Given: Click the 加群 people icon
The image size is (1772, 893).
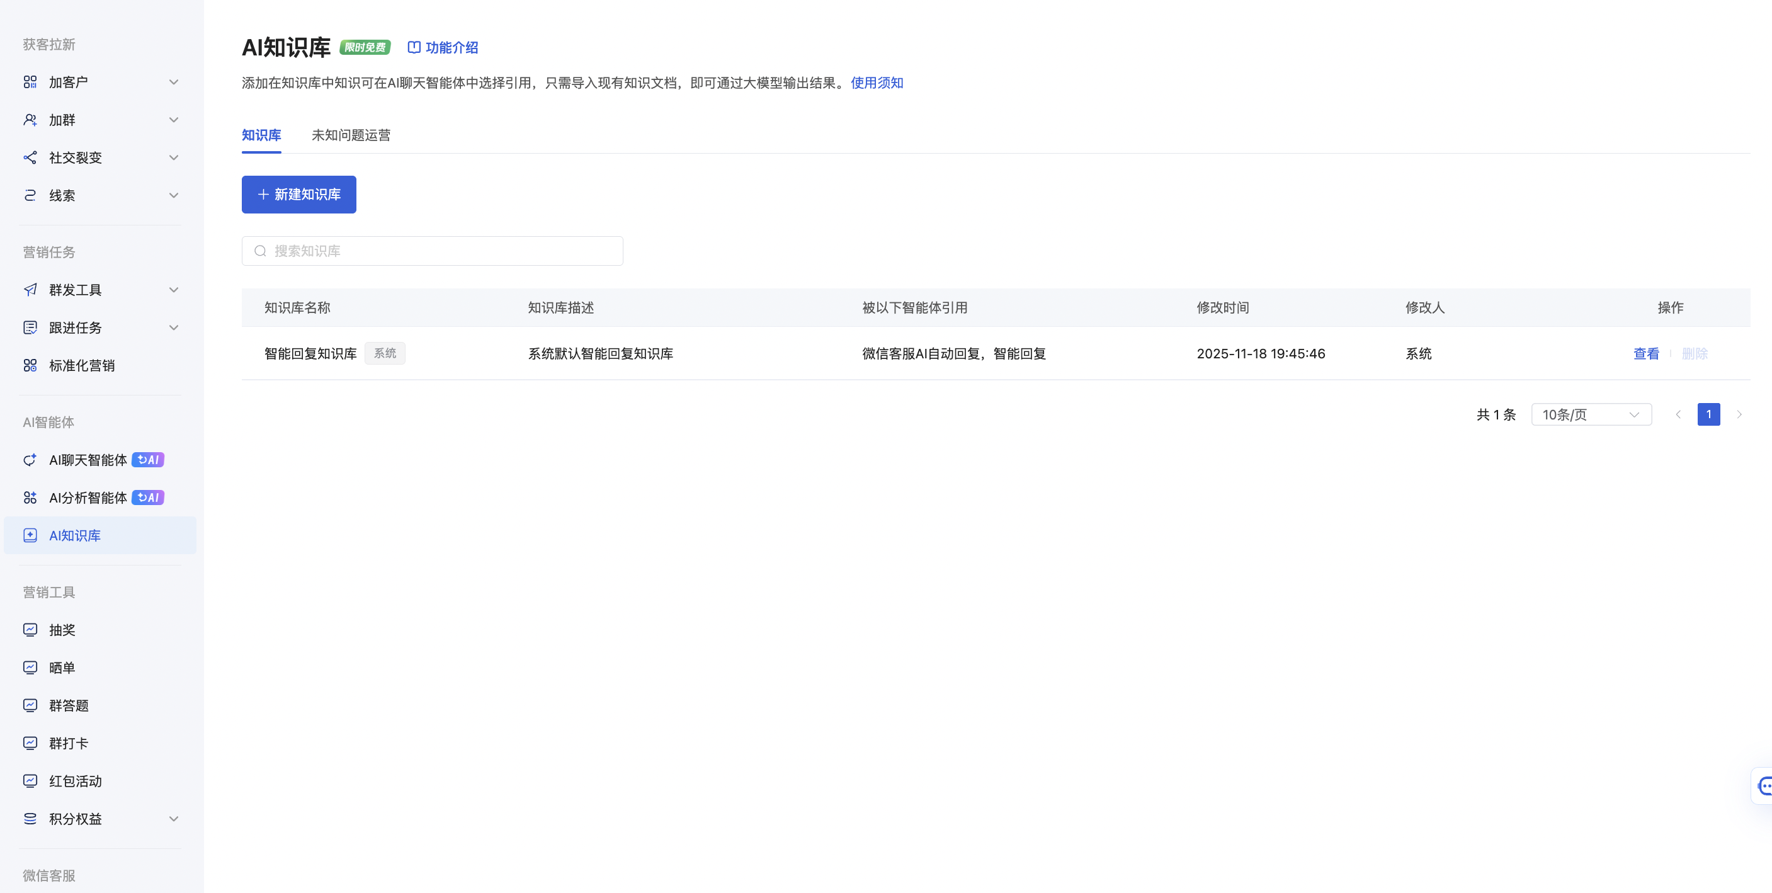Looking at the screenshot, I should point(30,120).
